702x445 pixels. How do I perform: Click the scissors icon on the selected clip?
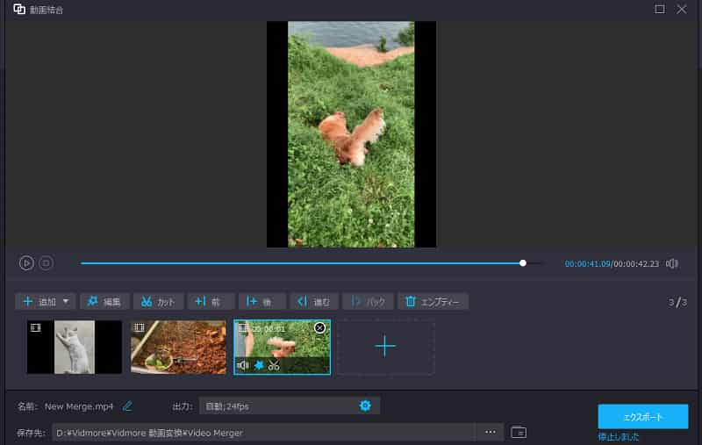click(x=274, y=365)
